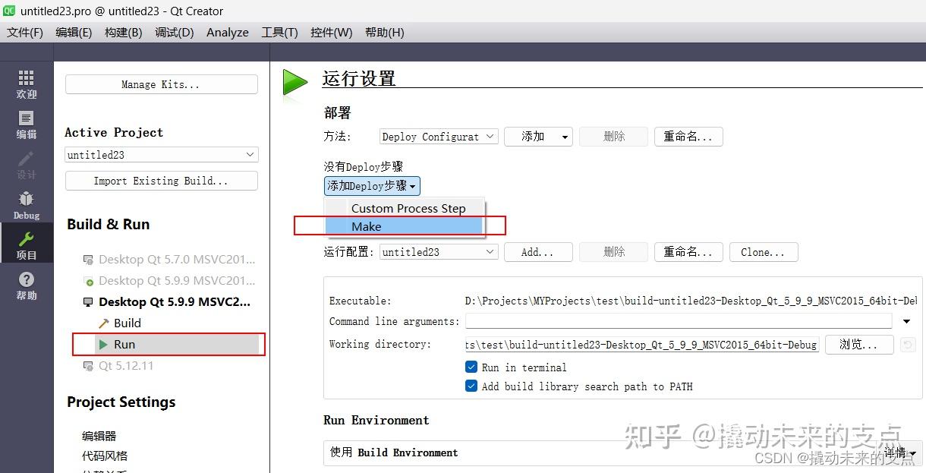Open the Analyze menu
The image size is (926, 473).
click(x=227, y=32)
